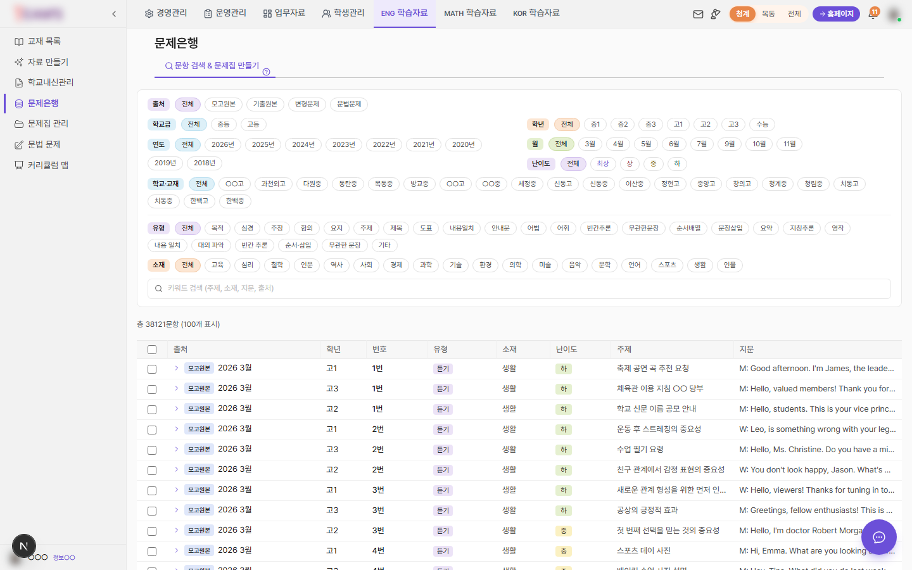
Task: Click the monitor icon for 커리큘럼 맵
Action: [19, 165]
